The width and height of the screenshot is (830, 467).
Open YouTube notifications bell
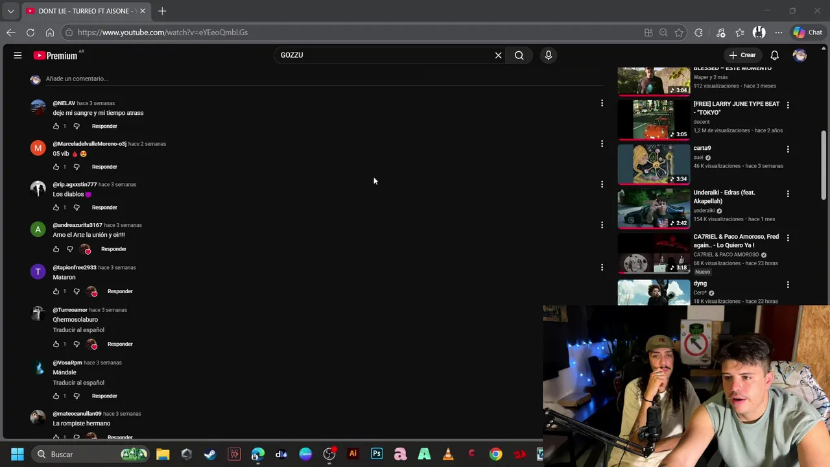click(774, 55)
